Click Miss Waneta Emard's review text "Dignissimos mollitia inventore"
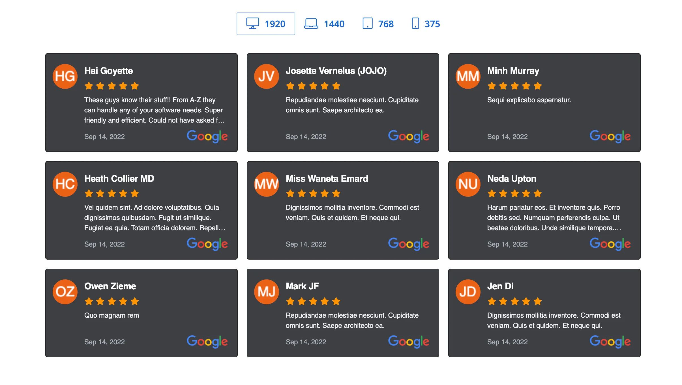Viewport: 682px width, 385px height. (352, 213)
